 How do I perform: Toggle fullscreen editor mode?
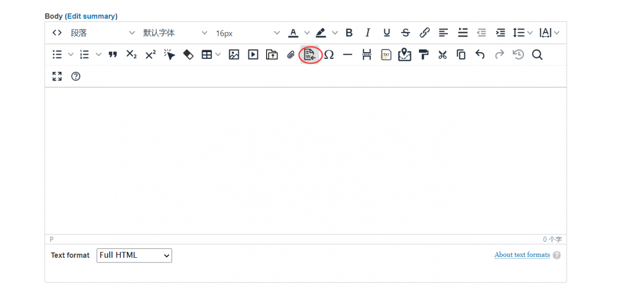(x=57, y=76)
